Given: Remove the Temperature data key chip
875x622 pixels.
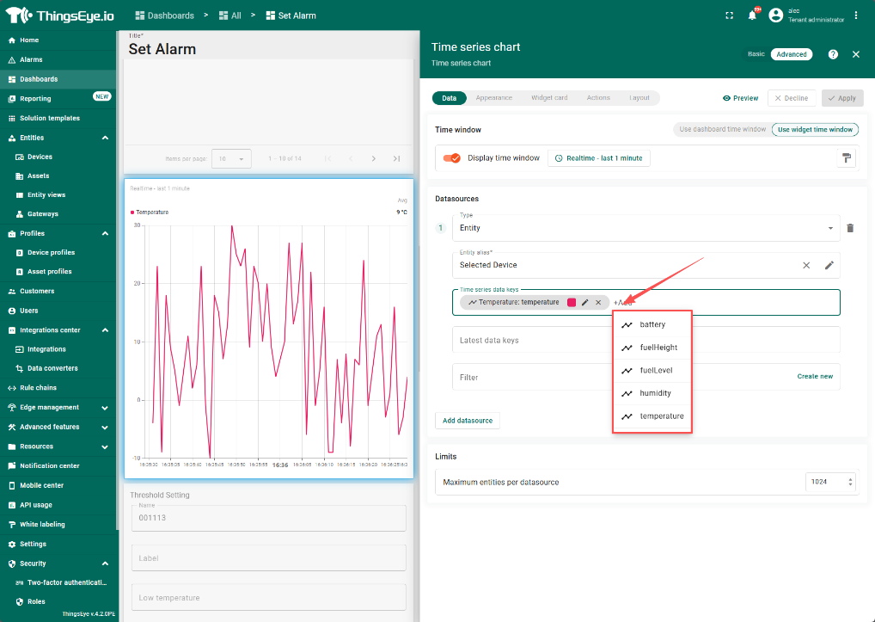Looking at the screenshot, I should click(x=598, y=303).
